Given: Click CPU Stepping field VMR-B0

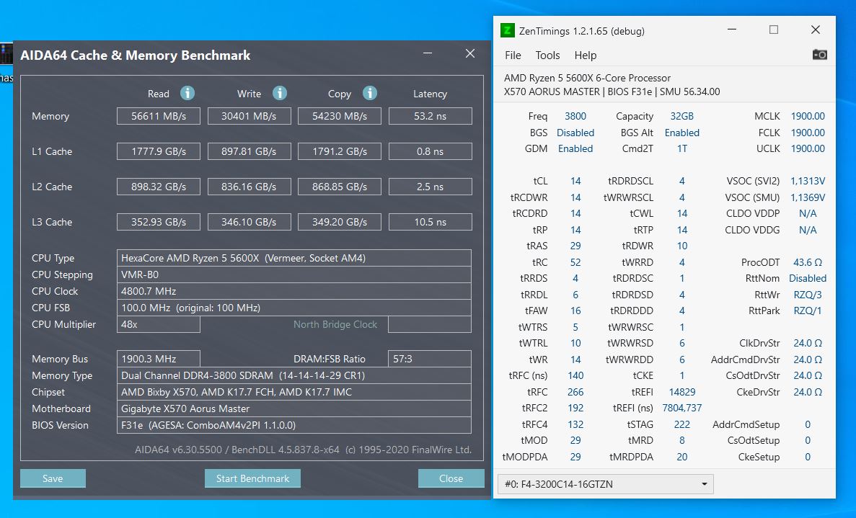Looking at the screenshot, I should point(294,274).
